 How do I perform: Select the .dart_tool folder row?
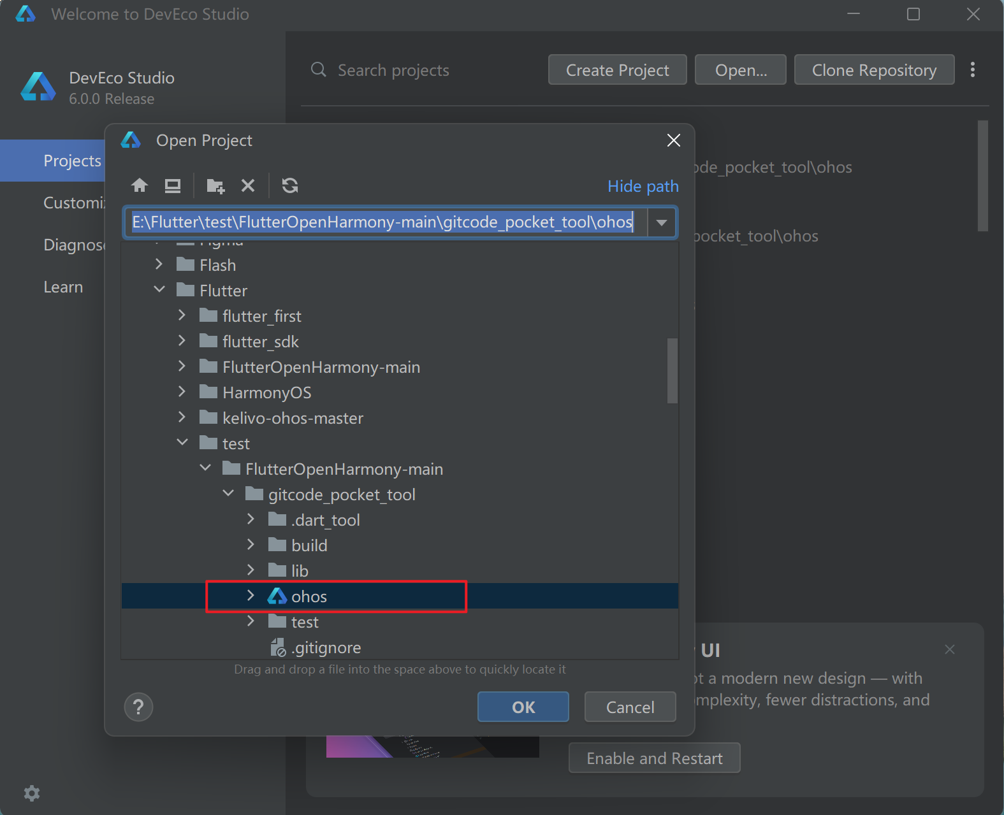pyautogui.click(x=400, y=519)
